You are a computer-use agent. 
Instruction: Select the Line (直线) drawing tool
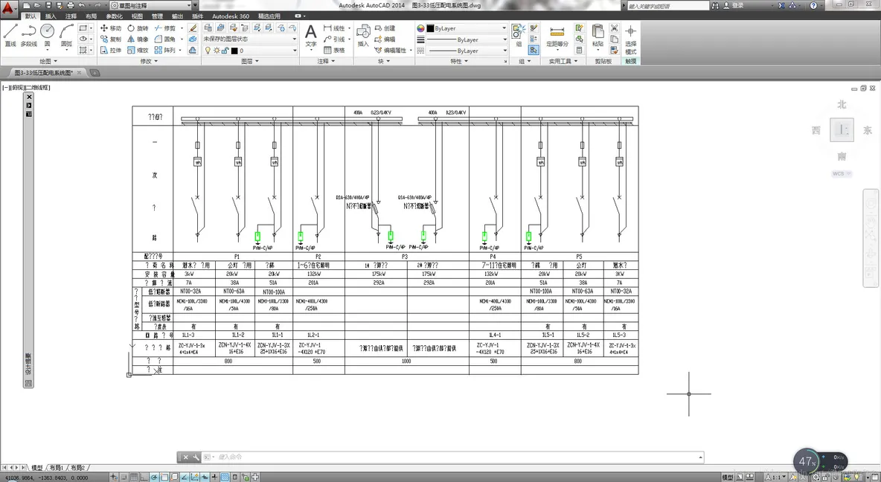10,35
